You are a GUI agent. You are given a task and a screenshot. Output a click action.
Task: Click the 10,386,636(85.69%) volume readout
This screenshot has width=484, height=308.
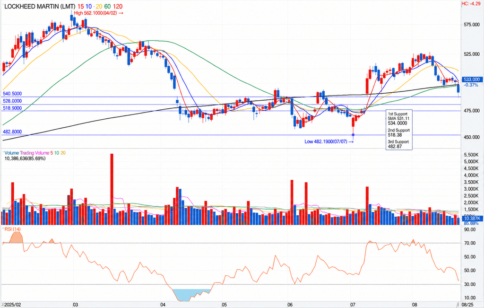(x=25, y=158)
